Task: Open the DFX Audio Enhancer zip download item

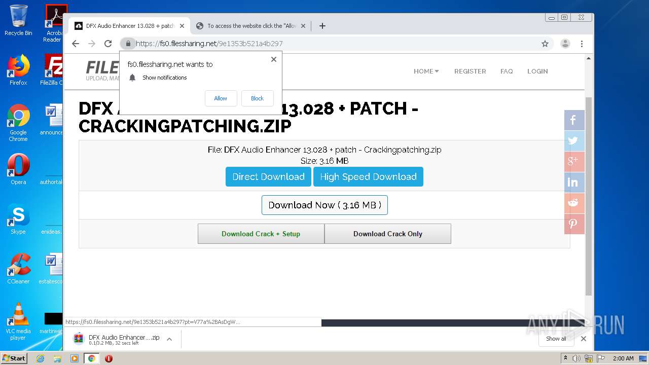Action: pos(117,339)
